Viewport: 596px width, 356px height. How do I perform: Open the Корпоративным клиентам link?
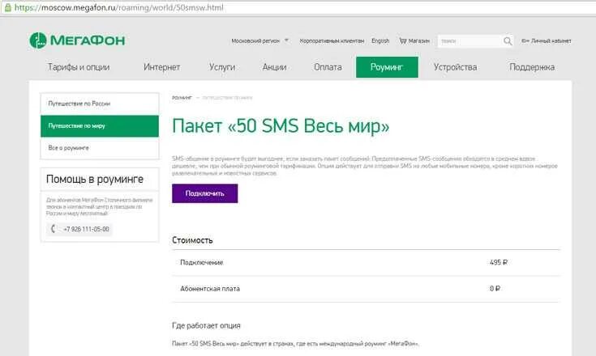pyautogui.click(x=332, y=40)
